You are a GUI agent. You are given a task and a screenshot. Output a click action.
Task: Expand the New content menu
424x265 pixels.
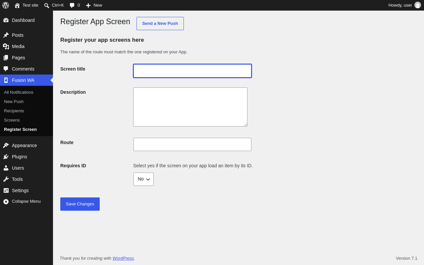94,5
